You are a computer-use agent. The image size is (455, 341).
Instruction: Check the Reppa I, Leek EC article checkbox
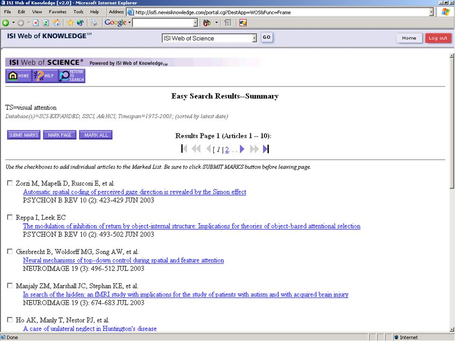coord(10,217)
